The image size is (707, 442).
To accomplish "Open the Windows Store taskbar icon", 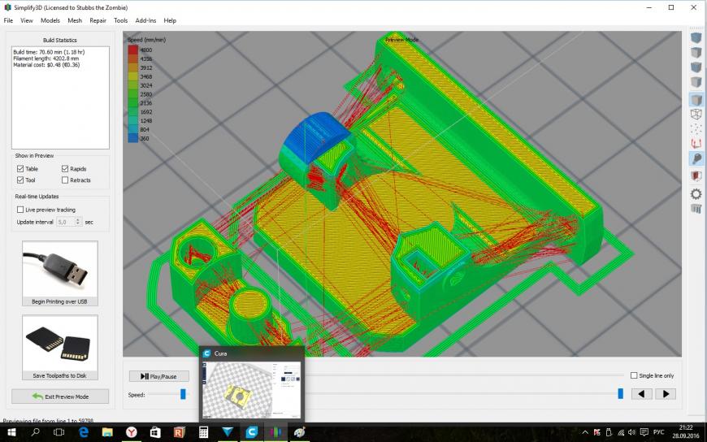I will click(x=155, y=432).
